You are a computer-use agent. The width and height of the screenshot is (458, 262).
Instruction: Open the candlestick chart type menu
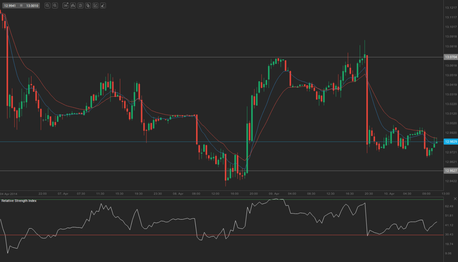[x=73, y=6]
